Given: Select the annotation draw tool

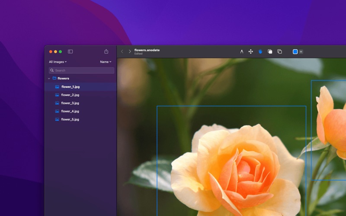Looking at the screenshot, I should pyautogui.click(x=242, y=51).
